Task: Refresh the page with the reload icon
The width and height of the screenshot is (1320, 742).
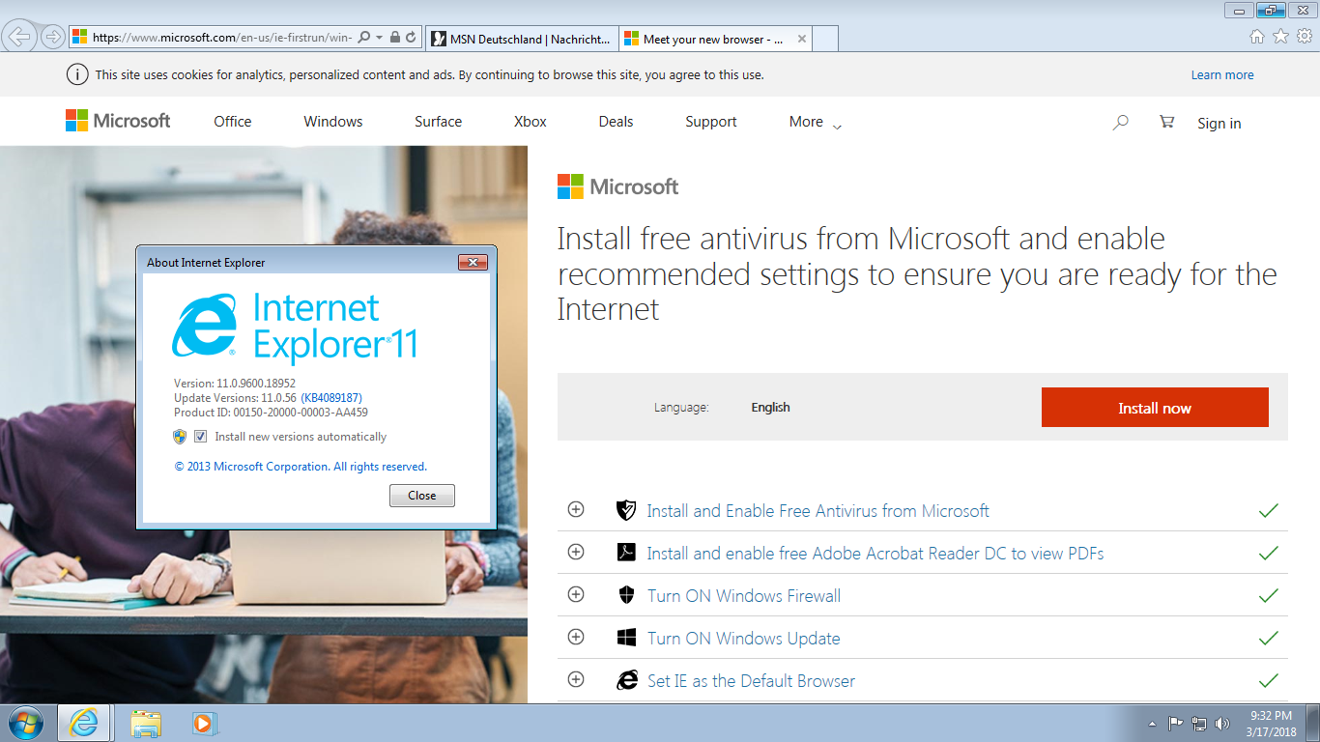Action: coord(411,38)
